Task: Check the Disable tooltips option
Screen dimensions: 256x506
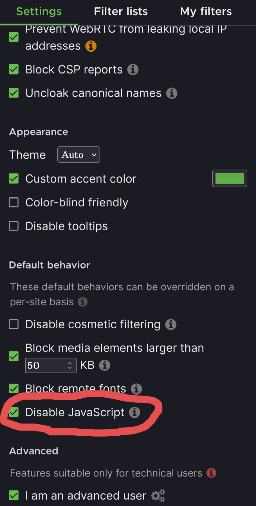Action: coord(14,226)
